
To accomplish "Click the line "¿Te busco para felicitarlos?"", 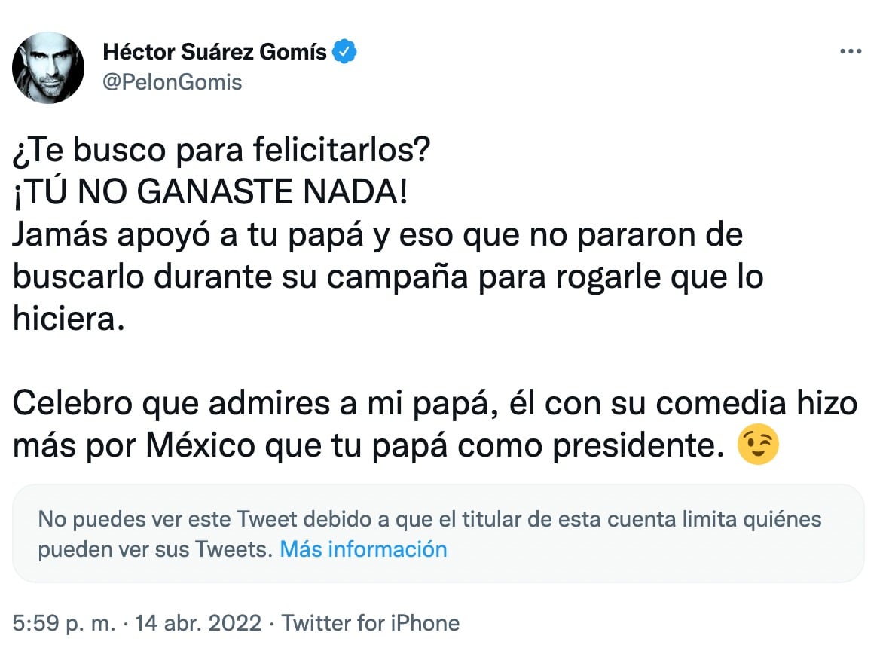I will 221,151.
